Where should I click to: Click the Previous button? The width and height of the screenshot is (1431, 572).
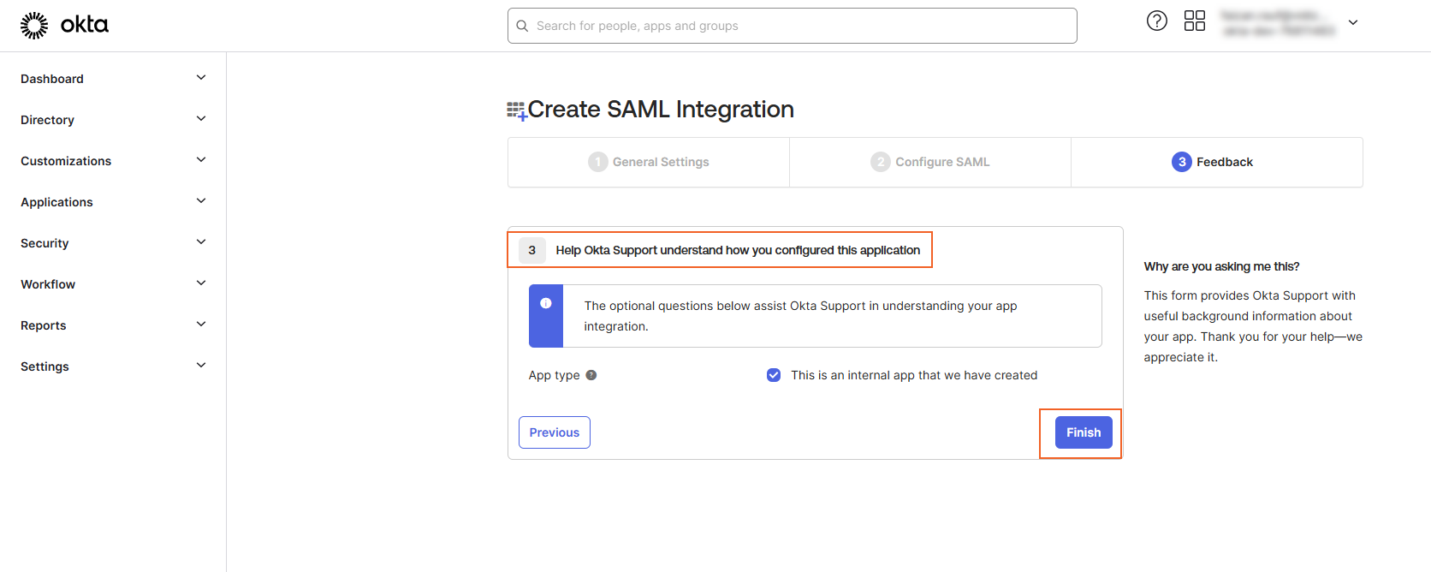(x=554, y=432)
